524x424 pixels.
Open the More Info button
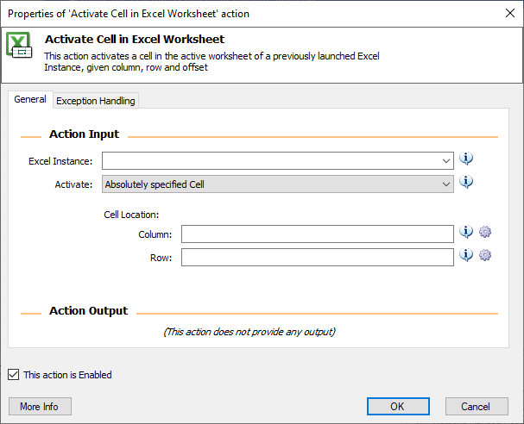(x=40, y=406)
